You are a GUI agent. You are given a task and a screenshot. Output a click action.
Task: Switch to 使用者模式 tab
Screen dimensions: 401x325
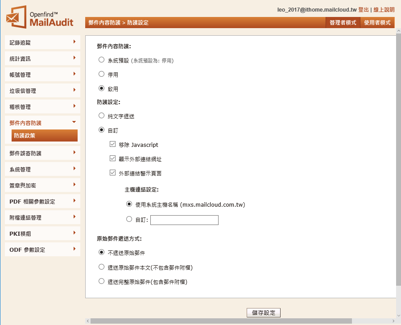click(x=377, y=22)
